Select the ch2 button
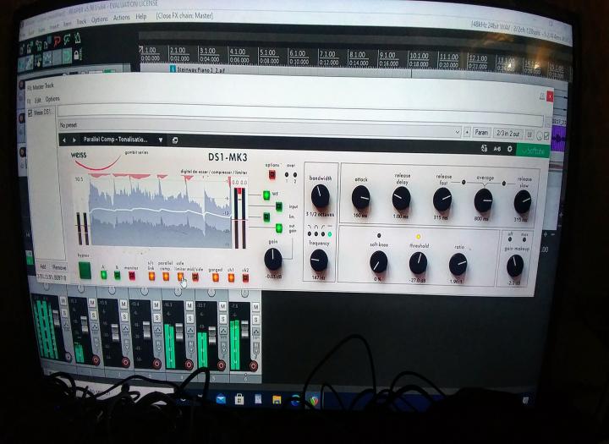Viewport: 609px width, 444px height. click(x=245, y=278)
